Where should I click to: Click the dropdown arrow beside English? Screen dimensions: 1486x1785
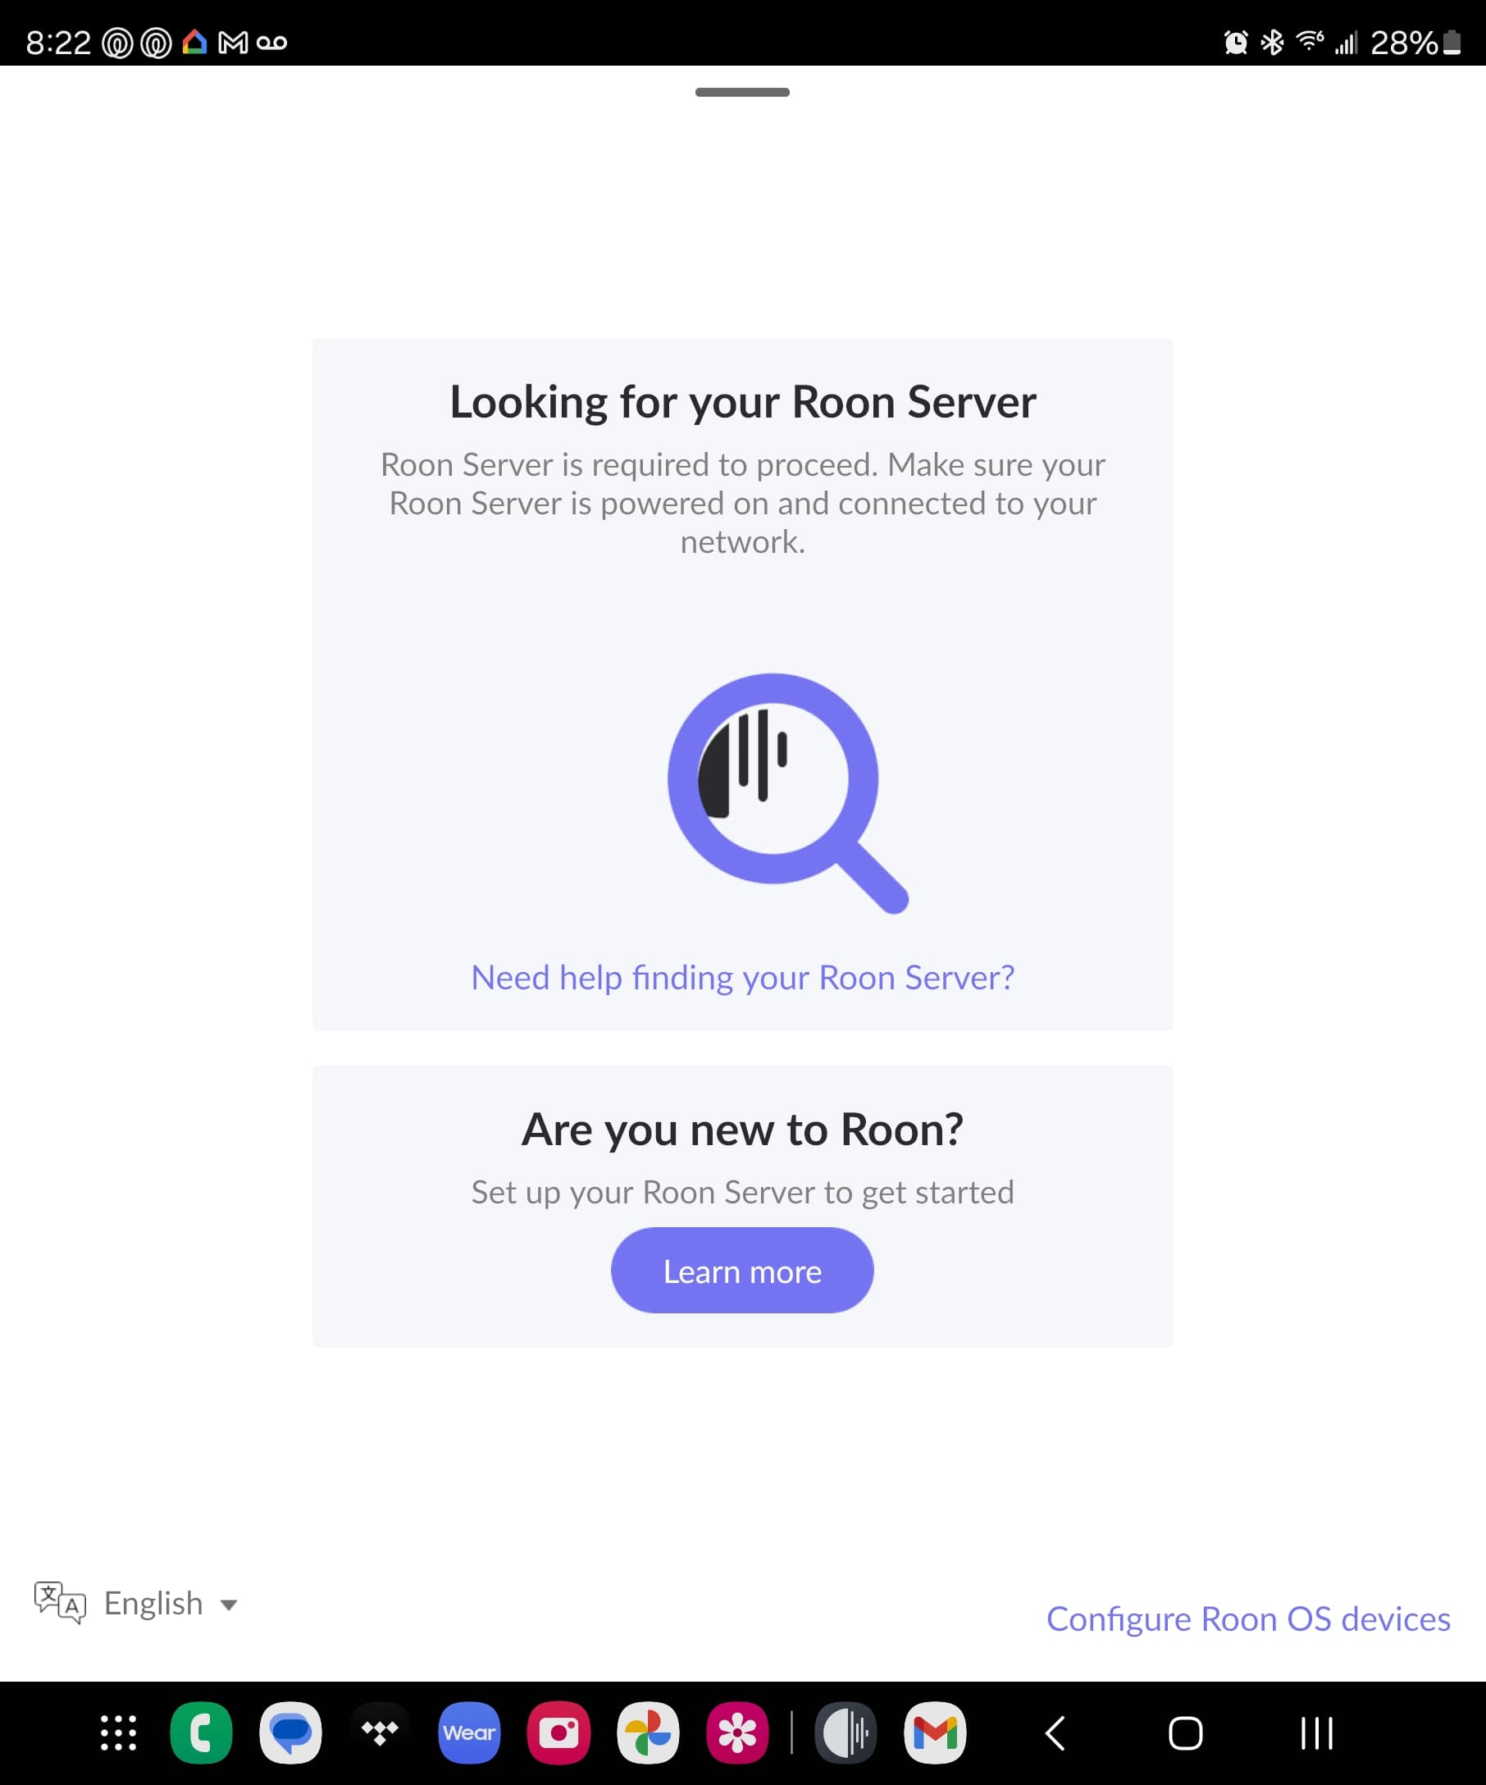229,1605
